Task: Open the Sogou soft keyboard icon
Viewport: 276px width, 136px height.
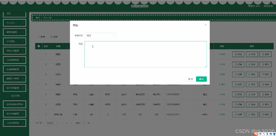Action: click(271, 134)
